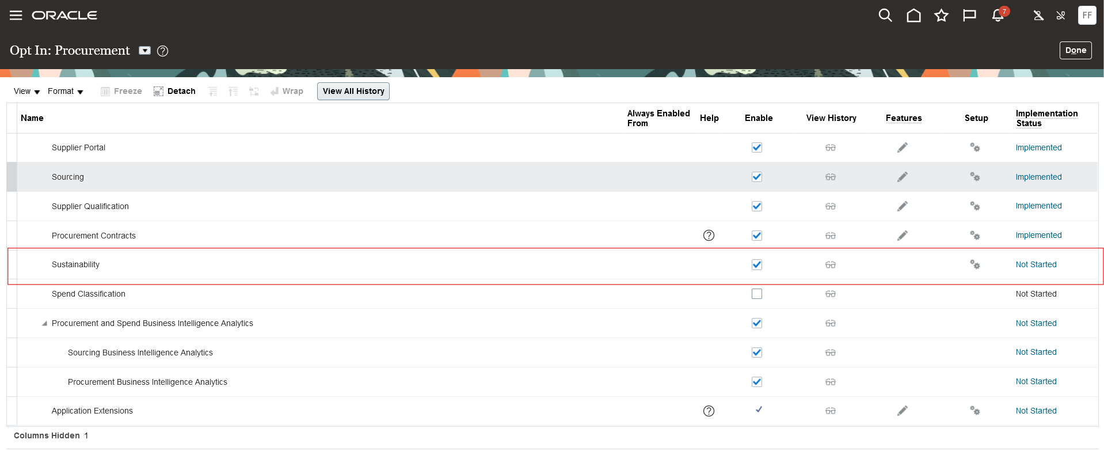The width and height of the screenshot is (1104, 451).
Task: View history glasses icon for Sourcing
Action: 831,177
